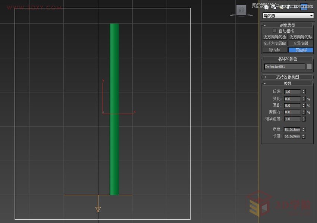Image resolution: width=317 pixels, height=223 pixels.
Task: Click the ViewCube navigation control
Action: [x=241, y=11]
